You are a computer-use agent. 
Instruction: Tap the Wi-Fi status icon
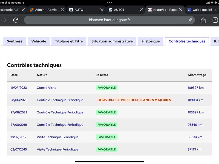[212, 3]
